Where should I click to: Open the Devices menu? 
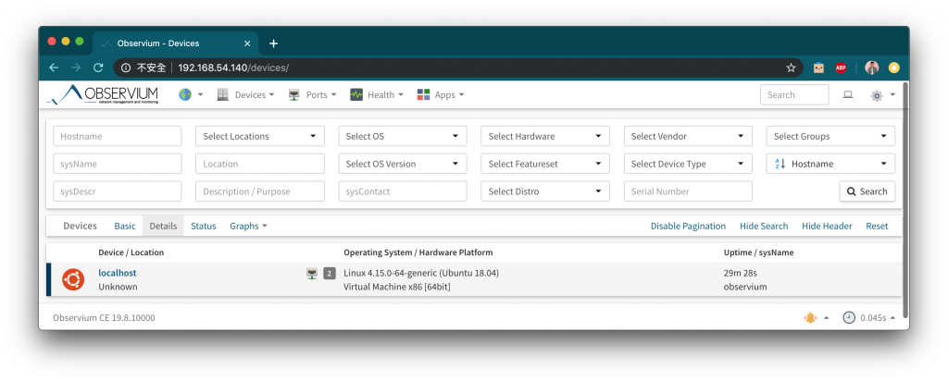pos(245,95)
